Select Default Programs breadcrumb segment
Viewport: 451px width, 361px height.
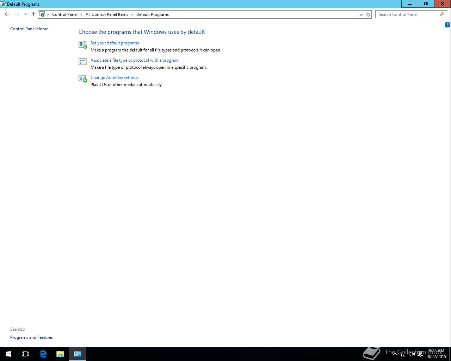[153, 14]
